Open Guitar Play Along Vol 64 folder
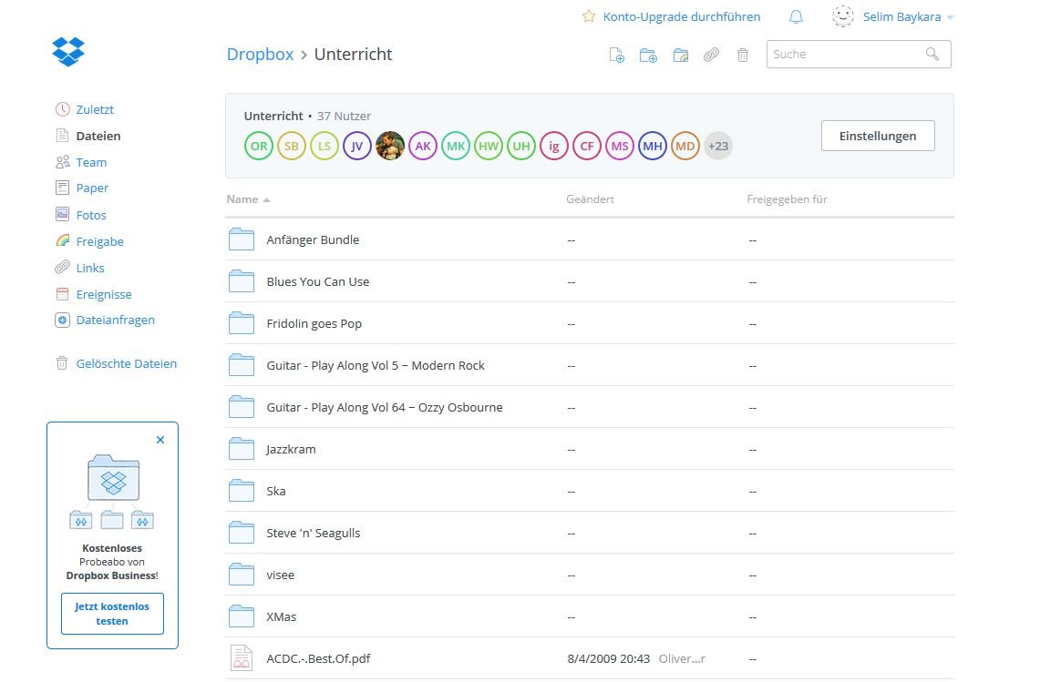The height and width of the screenshot is (682, 1040). pyautogui.click(x=384, y=407)
